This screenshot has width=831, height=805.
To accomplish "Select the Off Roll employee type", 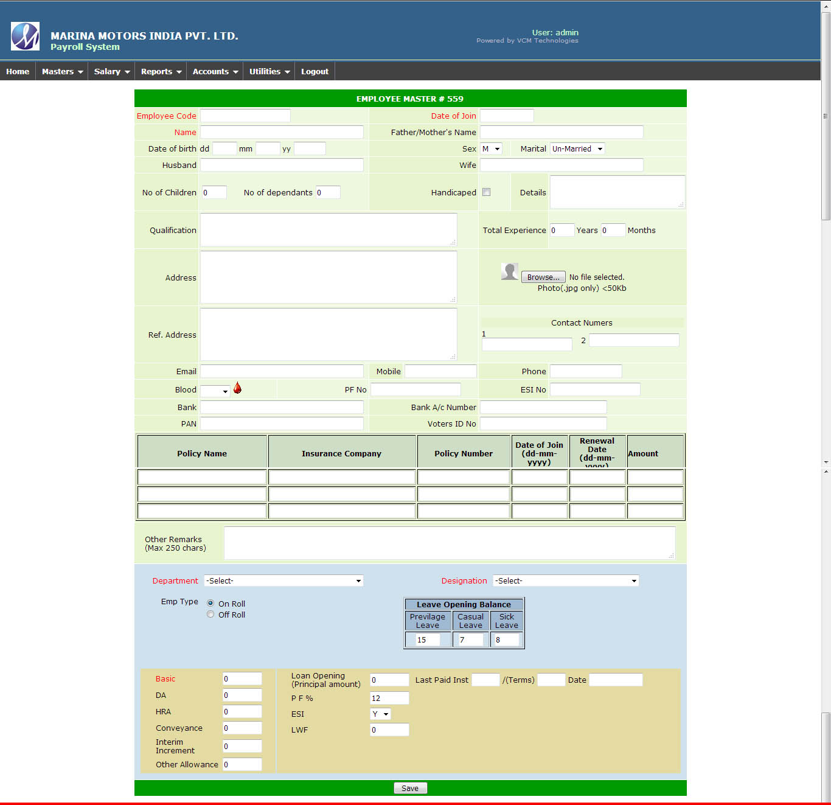I will tap(210, 615).
